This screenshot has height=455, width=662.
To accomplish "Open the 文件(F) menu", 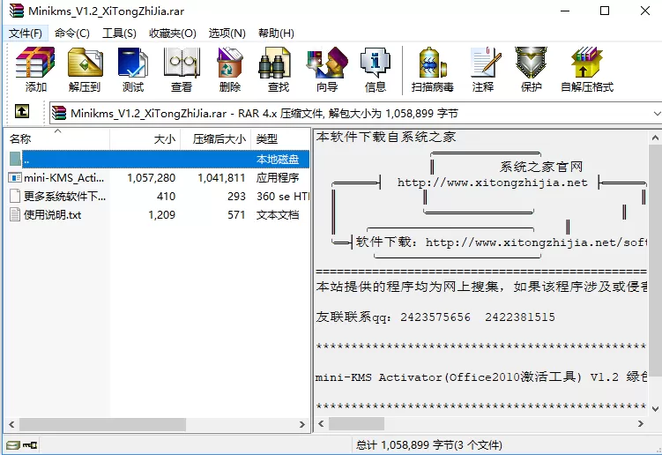I will [26, 33].
